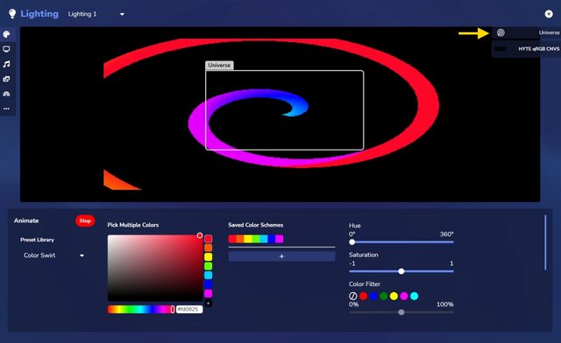Select the yellow swatch in color list
This screenshot has width=561, height=343.
point(209,257)
